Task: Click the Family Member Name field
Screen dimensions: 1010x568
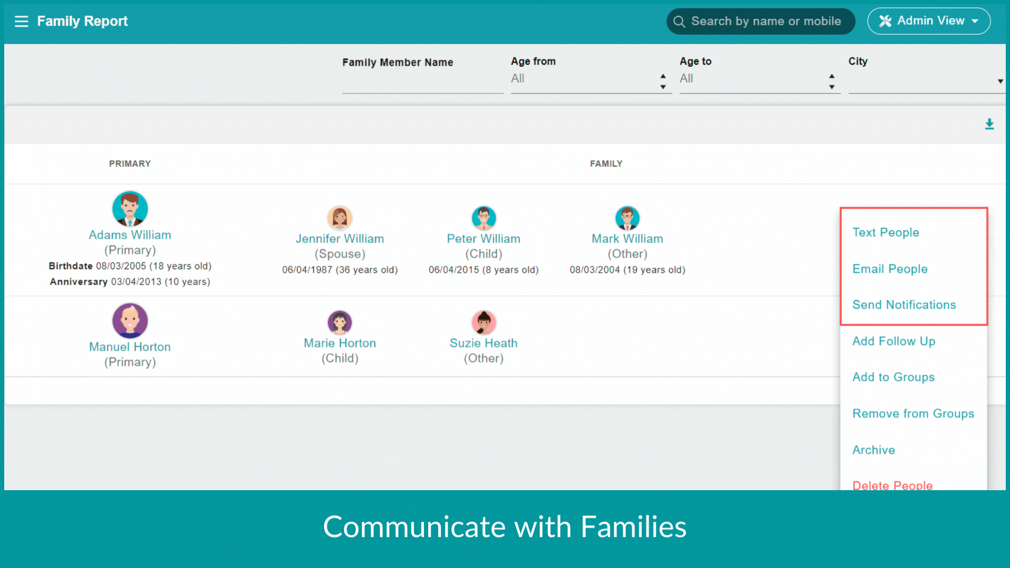Action: point(422,82)
